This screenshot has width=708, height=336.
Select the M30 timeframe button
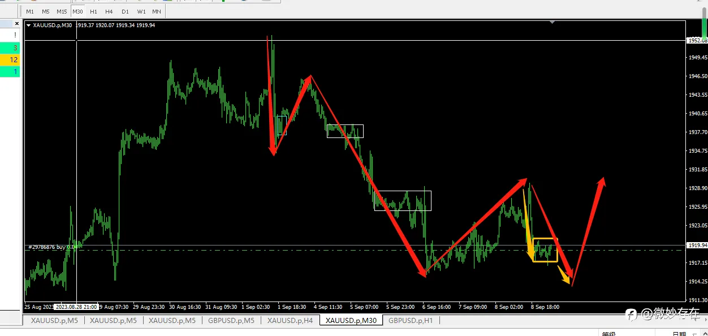pyautogui.click(x=77, y=11)
